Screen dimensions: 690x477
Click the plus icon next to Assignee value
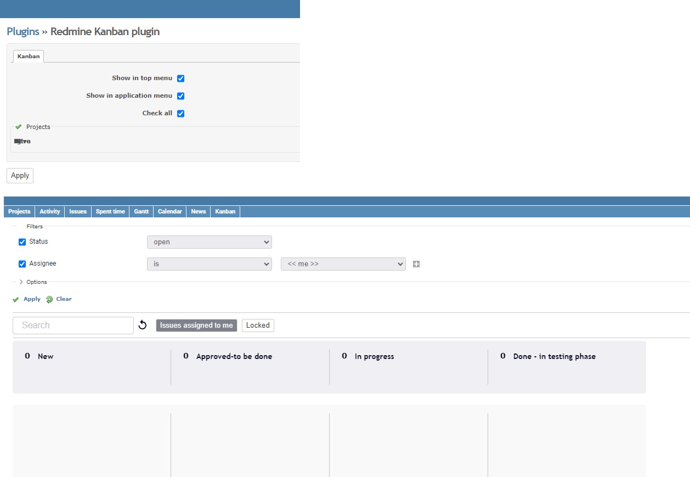pos(416,264)
